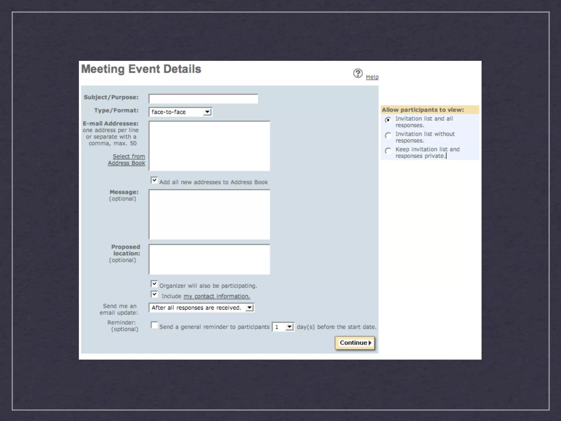Click the Help question mark icon

(358, 73)
